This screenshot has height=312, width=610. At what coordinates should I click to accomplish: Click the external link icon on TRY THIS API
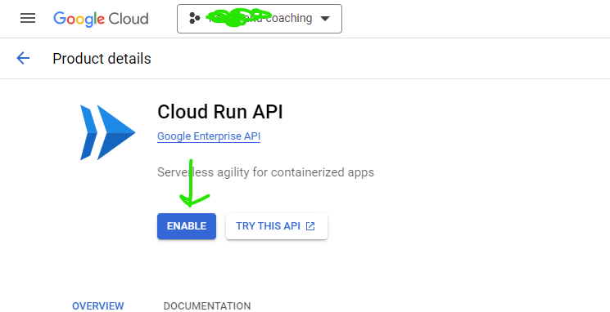310,226
